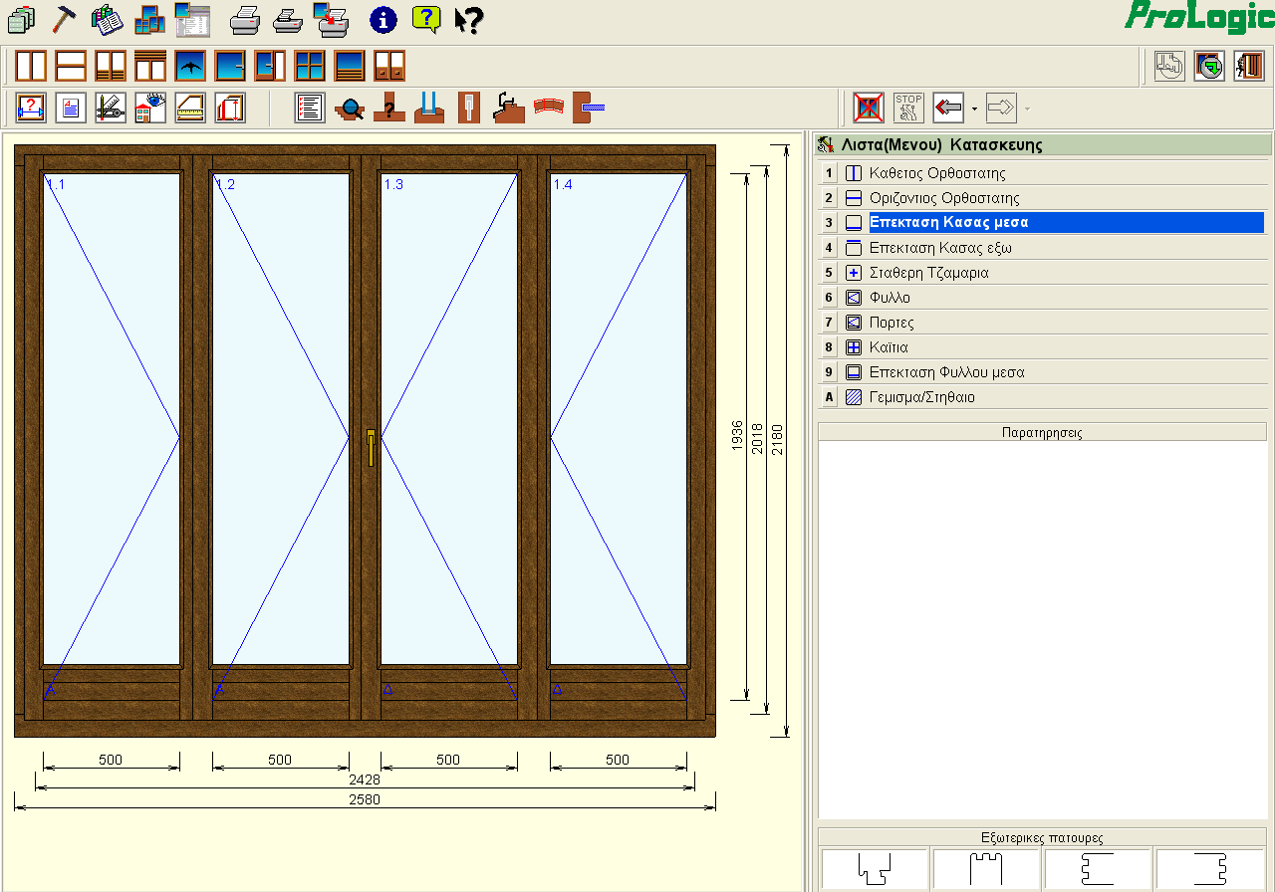Select the horizontally split window type icon
Image resolution: width=1275 pixels, height=892 pixels.
tap(71, 66)
